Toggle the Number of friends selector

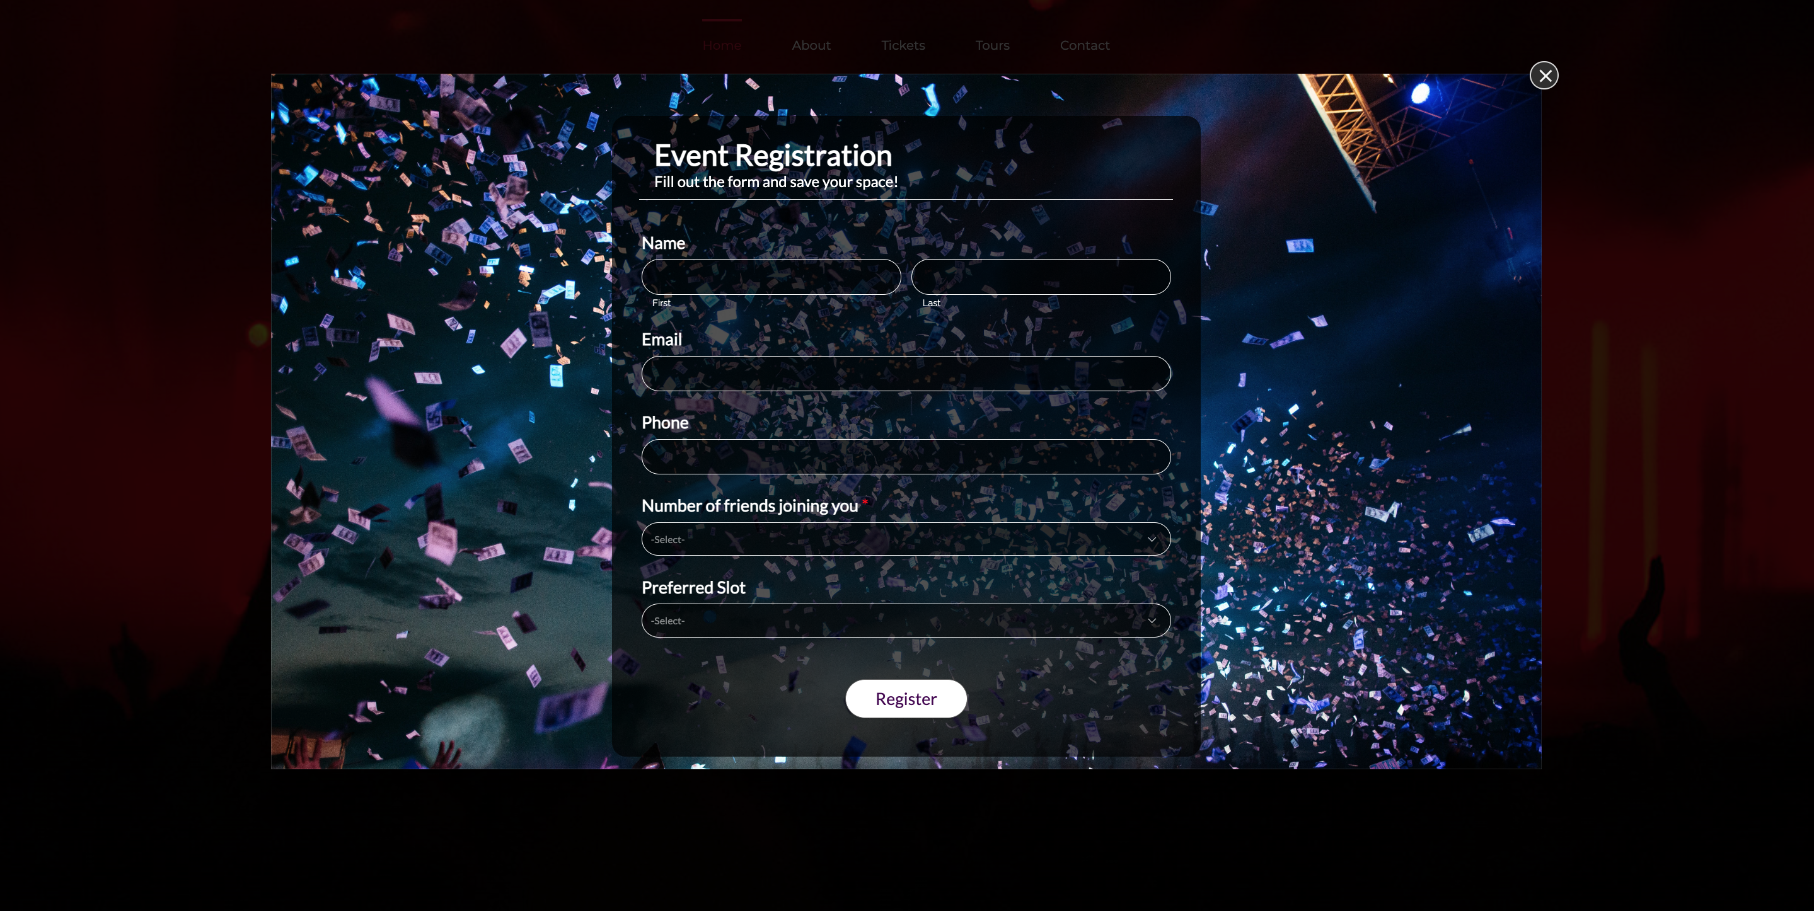(906, 538)
